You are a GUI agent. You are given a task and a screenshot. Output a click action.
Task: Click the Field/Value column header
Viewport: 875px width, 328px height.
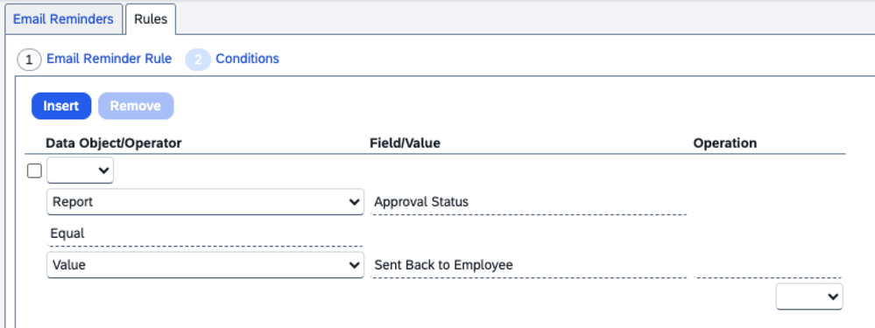point(406,143)
